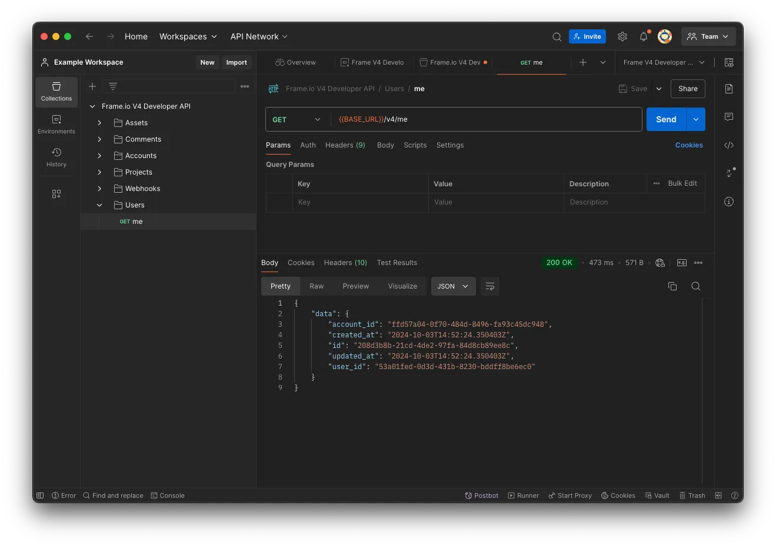
Task: Copy the response body with the copy icon
Action: 672,286
